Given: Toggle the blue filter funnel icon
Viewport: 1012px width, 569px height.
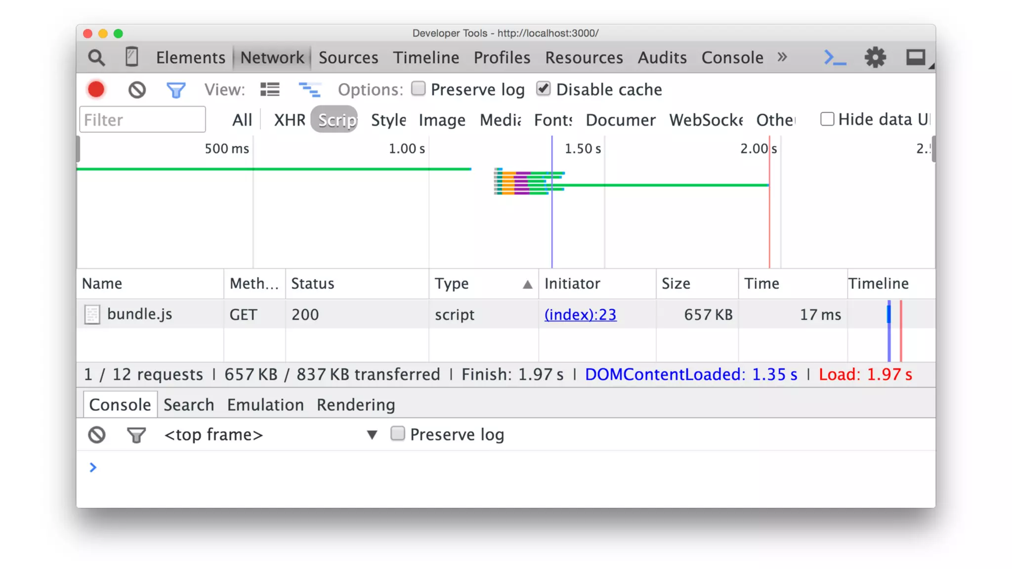Looking at the screenshot, I should pyautogui.click(x=175, y=90).
